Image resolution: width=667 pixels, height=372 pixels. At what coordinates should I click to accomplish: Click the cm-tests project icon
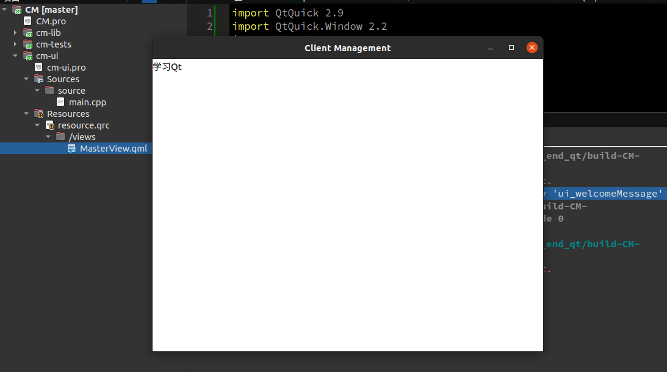coord(28,44)
